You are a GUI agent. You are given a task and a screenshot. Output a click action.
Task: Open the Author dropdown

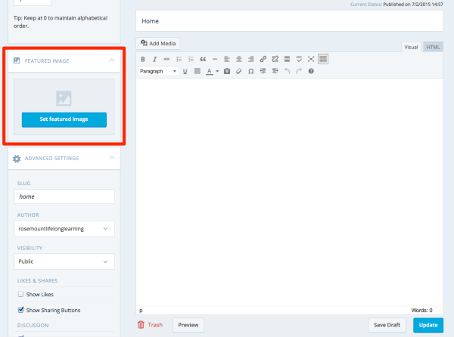pos(64,229)
